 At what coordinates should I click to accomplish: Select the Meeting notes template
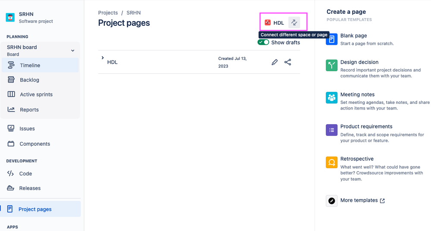(x=357, y=94)
